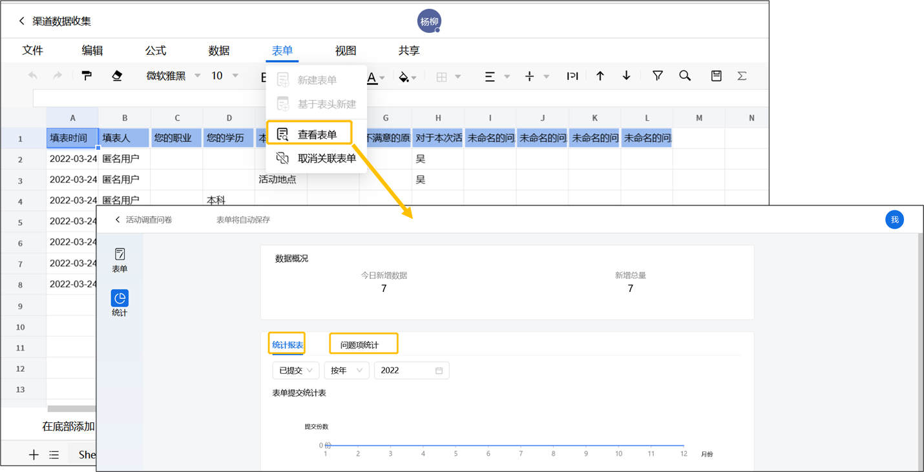Viewport: 924px width, 472px height.
Task: Expand the borders dropdown arrow
Action: [x=457, y=77]
